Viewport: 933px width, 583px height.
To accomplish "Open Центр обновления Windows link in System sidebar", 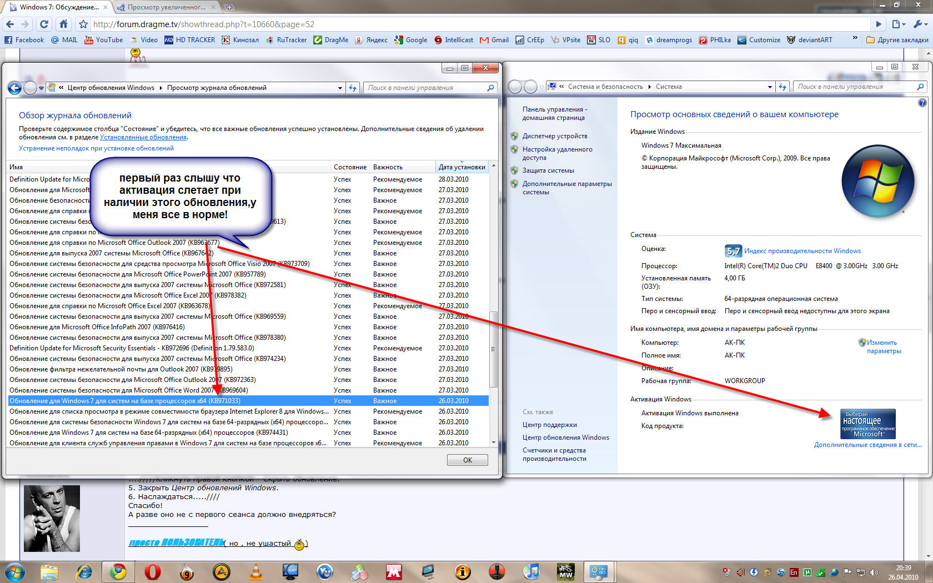I will click(566, 438).
